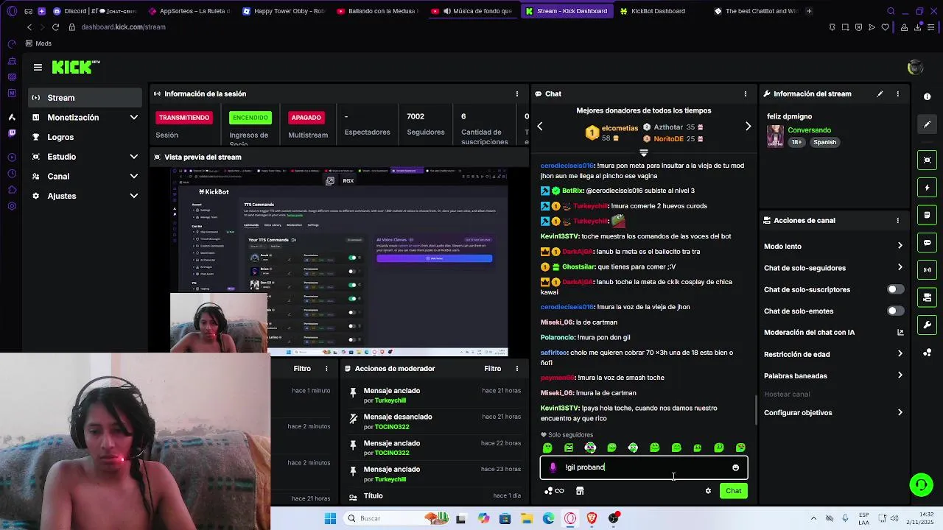Open options menu of Información del stream

[x=897, y=93]
